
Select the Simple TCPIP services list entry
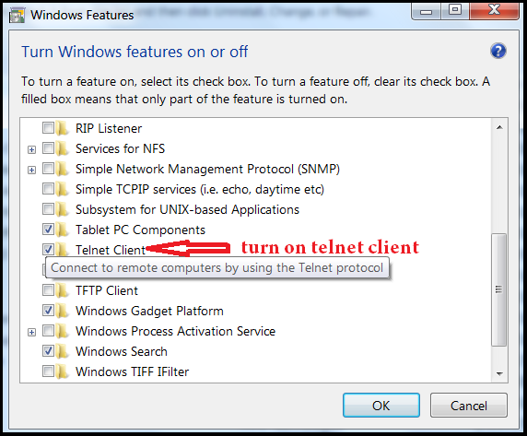coord(200,189)
